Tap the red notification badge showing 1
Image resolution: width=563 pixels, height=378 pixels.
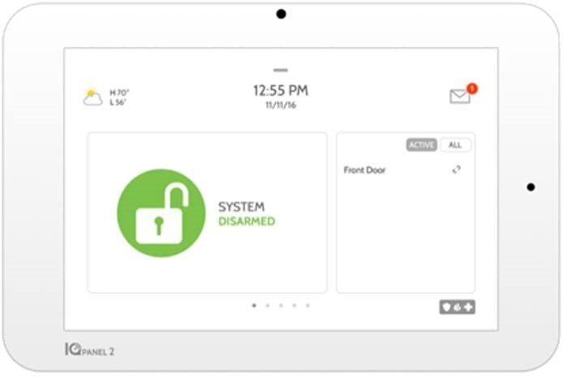(x=472, y=88)
